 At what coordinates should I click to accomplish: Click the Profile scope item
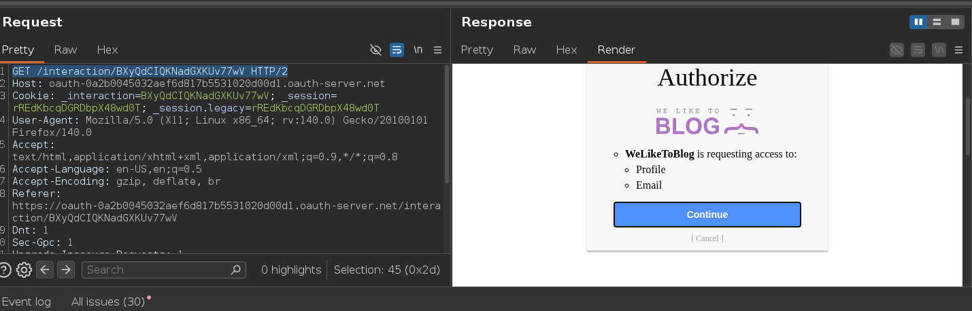tap(651, 170)
